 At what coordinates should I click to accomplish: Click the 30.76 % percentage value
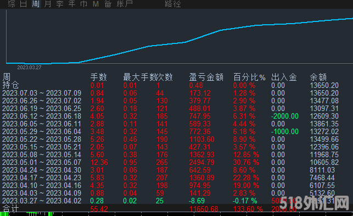246,162
